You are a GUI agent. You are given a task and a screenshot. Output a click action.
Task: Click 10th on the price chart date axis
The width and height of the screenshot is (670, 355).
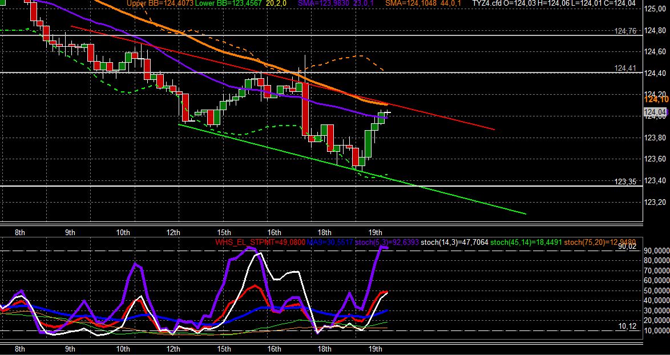pos(123,232)
